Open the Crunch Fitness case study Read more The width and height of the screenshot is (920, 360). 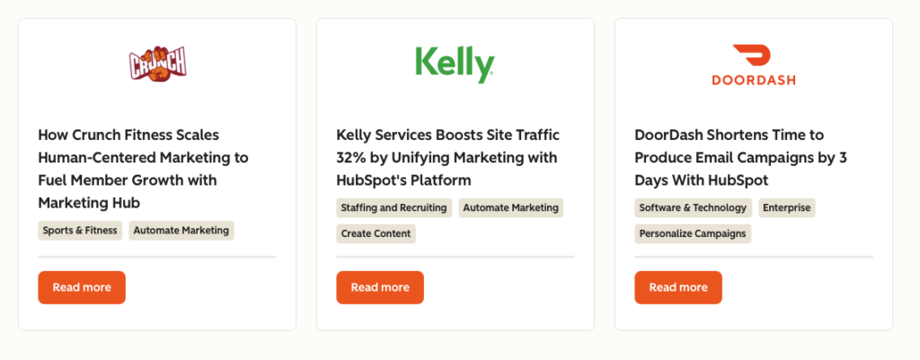[82, 287]
